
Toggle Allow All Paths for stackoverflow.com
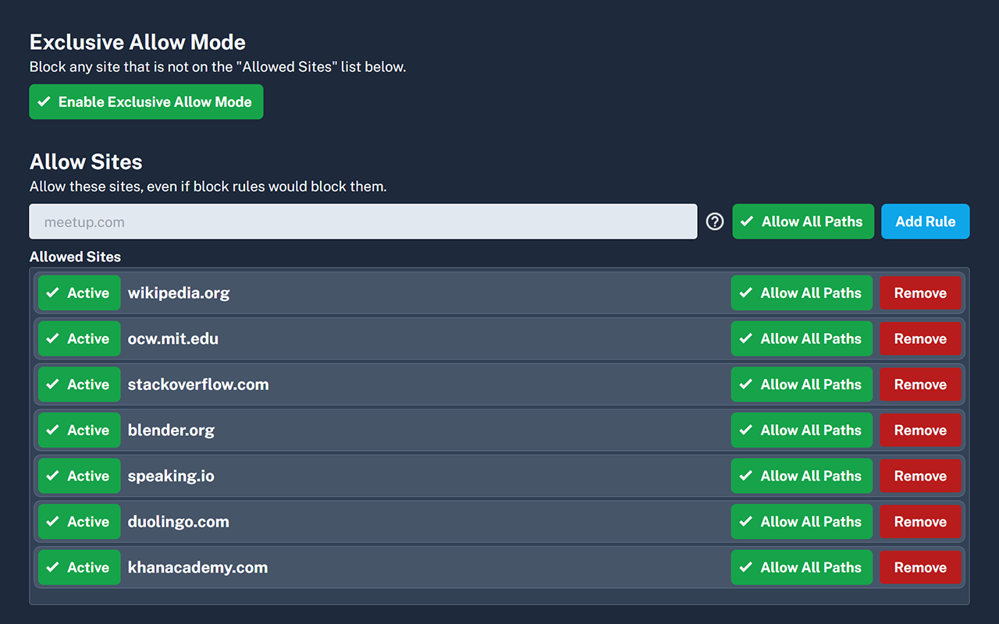(x=802, y=385)
